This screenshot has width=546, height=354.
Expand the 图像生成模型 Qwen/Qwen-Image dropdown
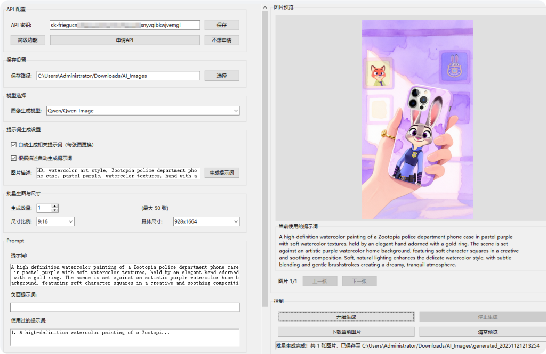pyautogui.click(x=143, y=111)
